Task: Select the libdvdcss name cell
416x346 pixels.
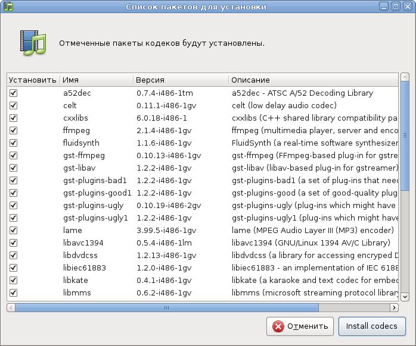Action: click(x=80, y=255)
